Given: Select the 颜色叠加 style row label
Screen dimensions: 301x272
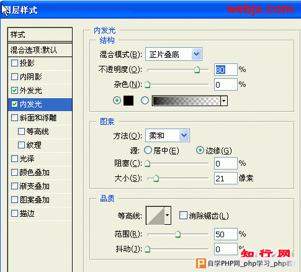Looking at the screenshot, I should pos(35,173).
